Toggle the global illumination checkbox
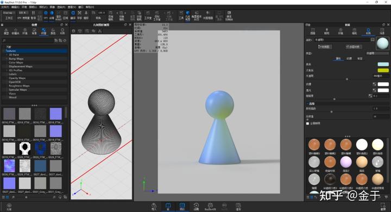This screenshot has height=212, width=391. coord(307,123)
